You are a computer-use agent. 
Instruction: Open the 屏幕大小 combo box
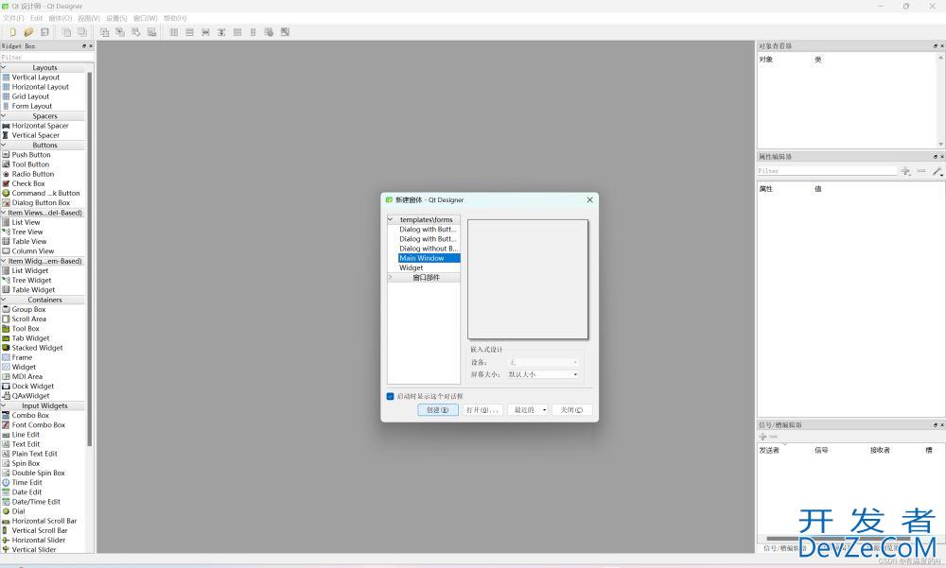pyautogui.click(x=544, y=374)
